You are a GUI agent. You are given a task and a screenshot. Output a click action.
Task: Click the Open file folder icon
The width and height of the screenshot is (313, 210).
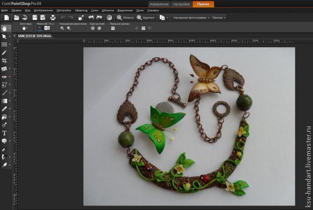17,17
